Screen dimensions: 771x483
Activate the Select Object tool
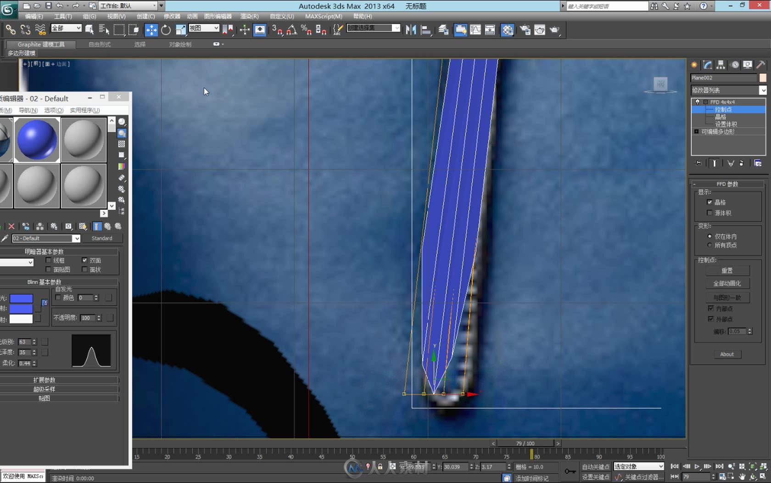point(89,30)
